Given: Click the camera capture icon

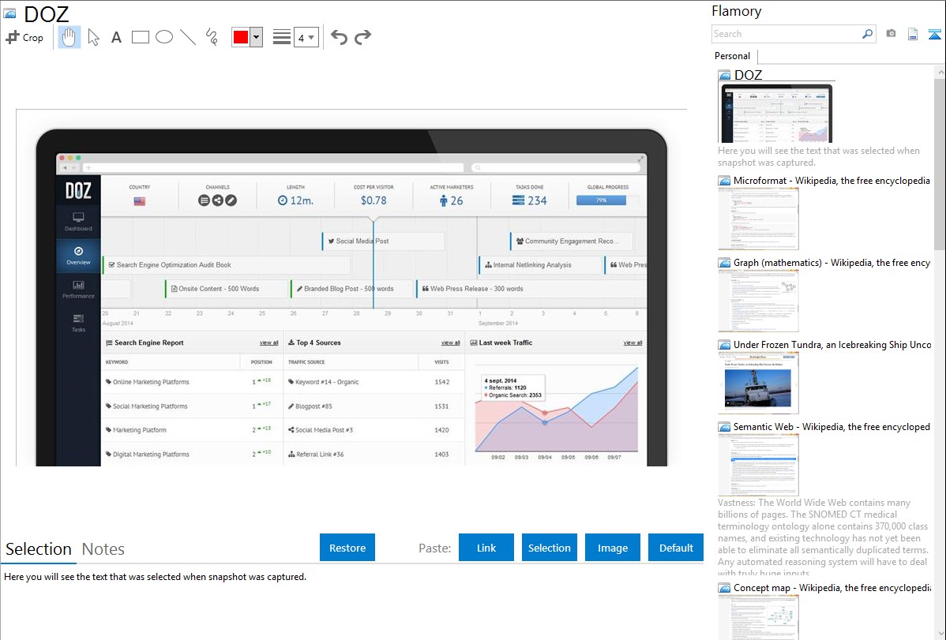Looking at the screenshot, I should [x=891, y=34].
